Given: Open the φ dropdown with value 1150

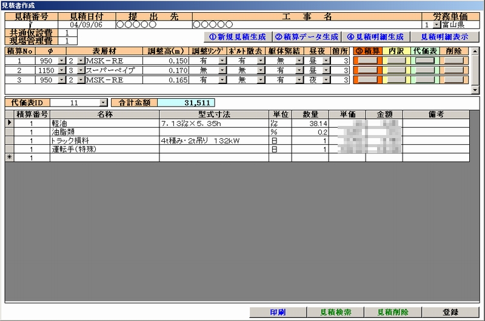Looking at the screenshot, I should (x=61, y=70).
